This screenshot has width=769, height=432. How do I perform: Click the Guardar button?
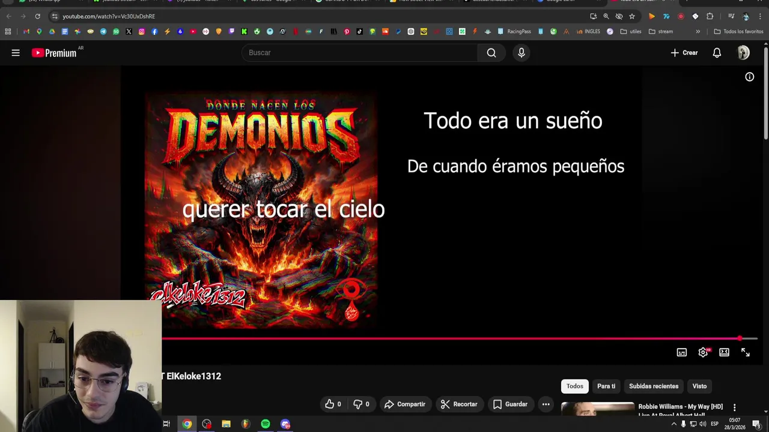point(510,404)
